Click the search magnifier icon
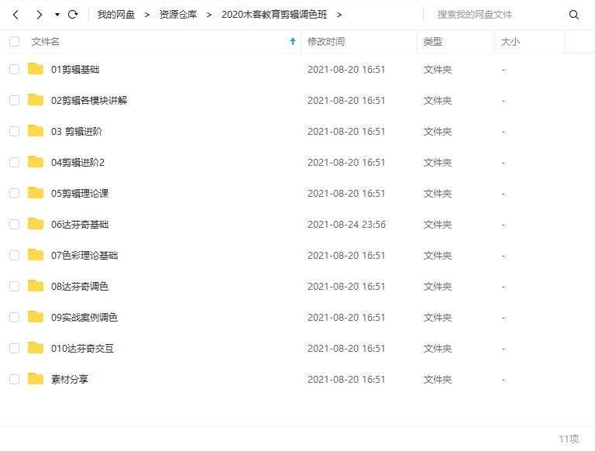The height and width of the screenshot is (451, 595). coord(574,15)
